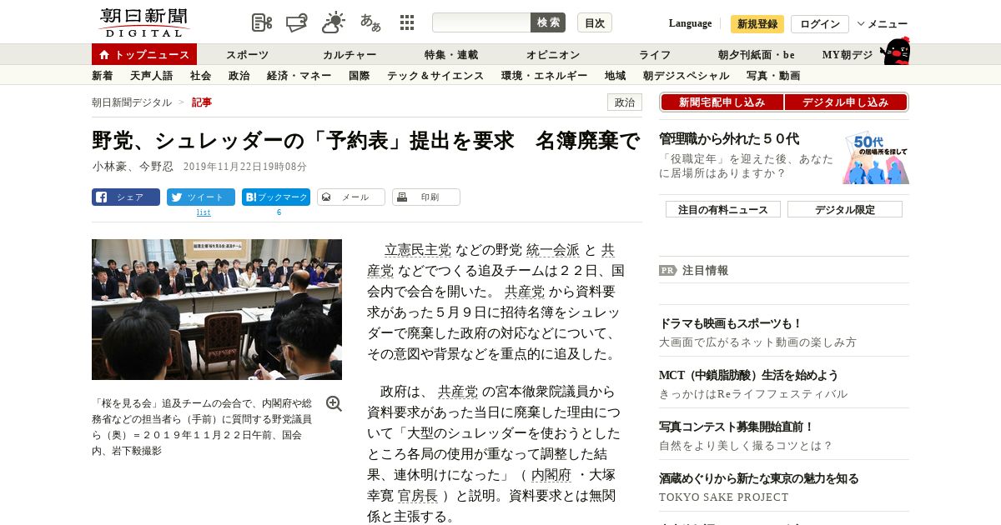Screen dimensions: 1001x525
Task: Select the 特集・連載 tab
Action: 451,55
